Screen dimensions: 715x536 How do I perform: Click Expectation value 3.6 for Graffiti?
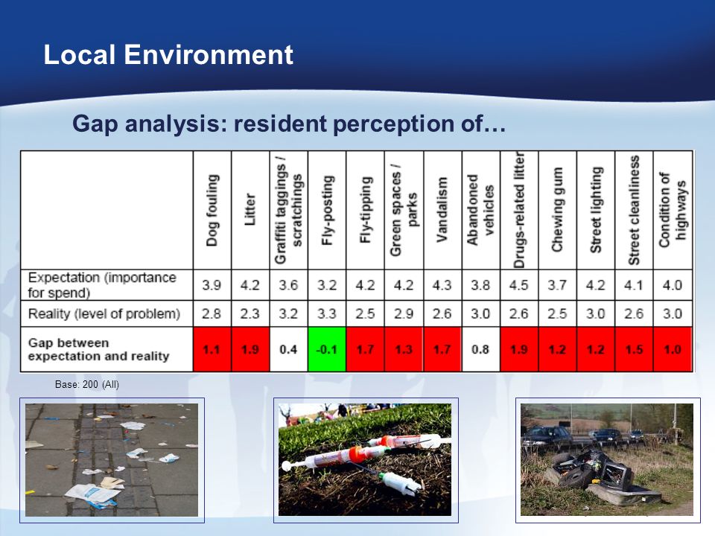click(x=288, y=285)
